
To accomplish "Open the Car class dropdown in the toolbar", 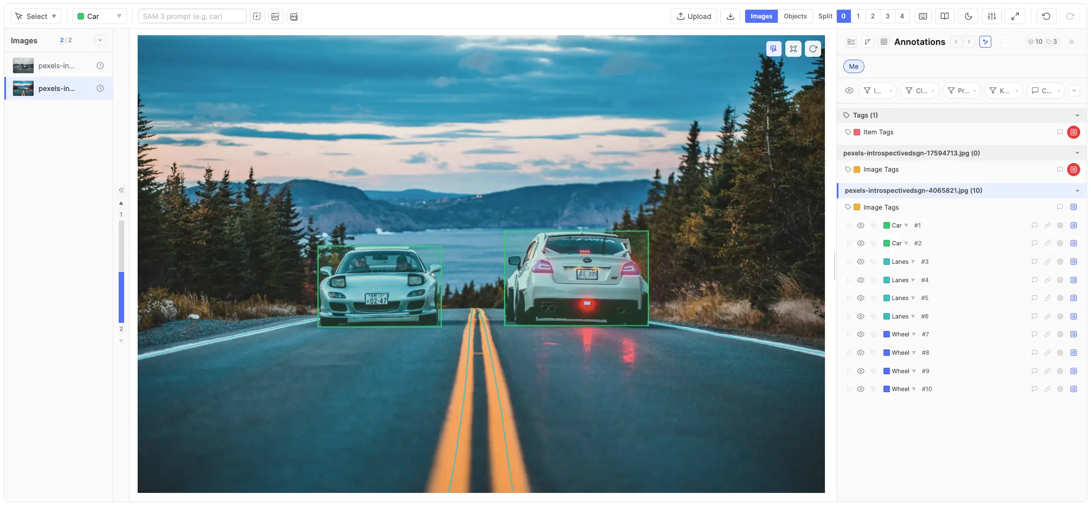I will click(100, 16).
